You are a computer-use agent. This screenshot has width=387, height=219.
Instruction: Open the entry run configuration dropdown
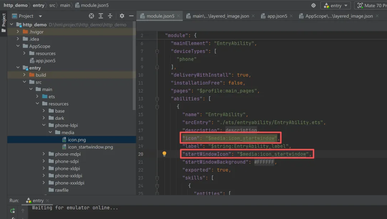coord(335,5)
